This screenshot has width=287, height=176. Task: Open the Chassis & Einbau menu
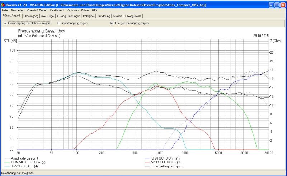pos(37,10)
